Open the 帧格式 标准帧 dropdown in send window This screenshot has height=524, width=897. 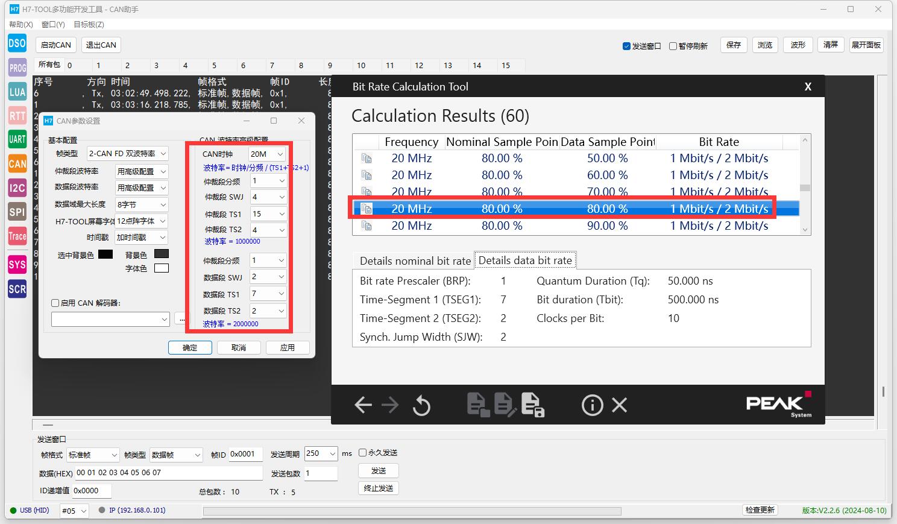point(93,455)
